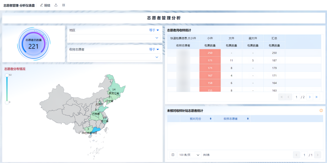The image size is (327, 163).
Task: Open 等于 operator dropdown for 收样志愿者 filter
Action: pos(154,49)
